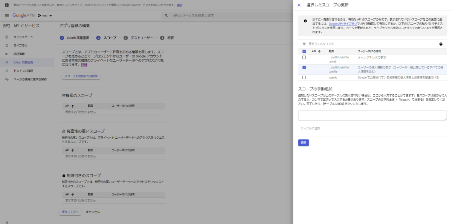Uncheck the userinfo.profile scope checkbox
The width and height of the screenshot is (452, 224).
tap(304, 68)
